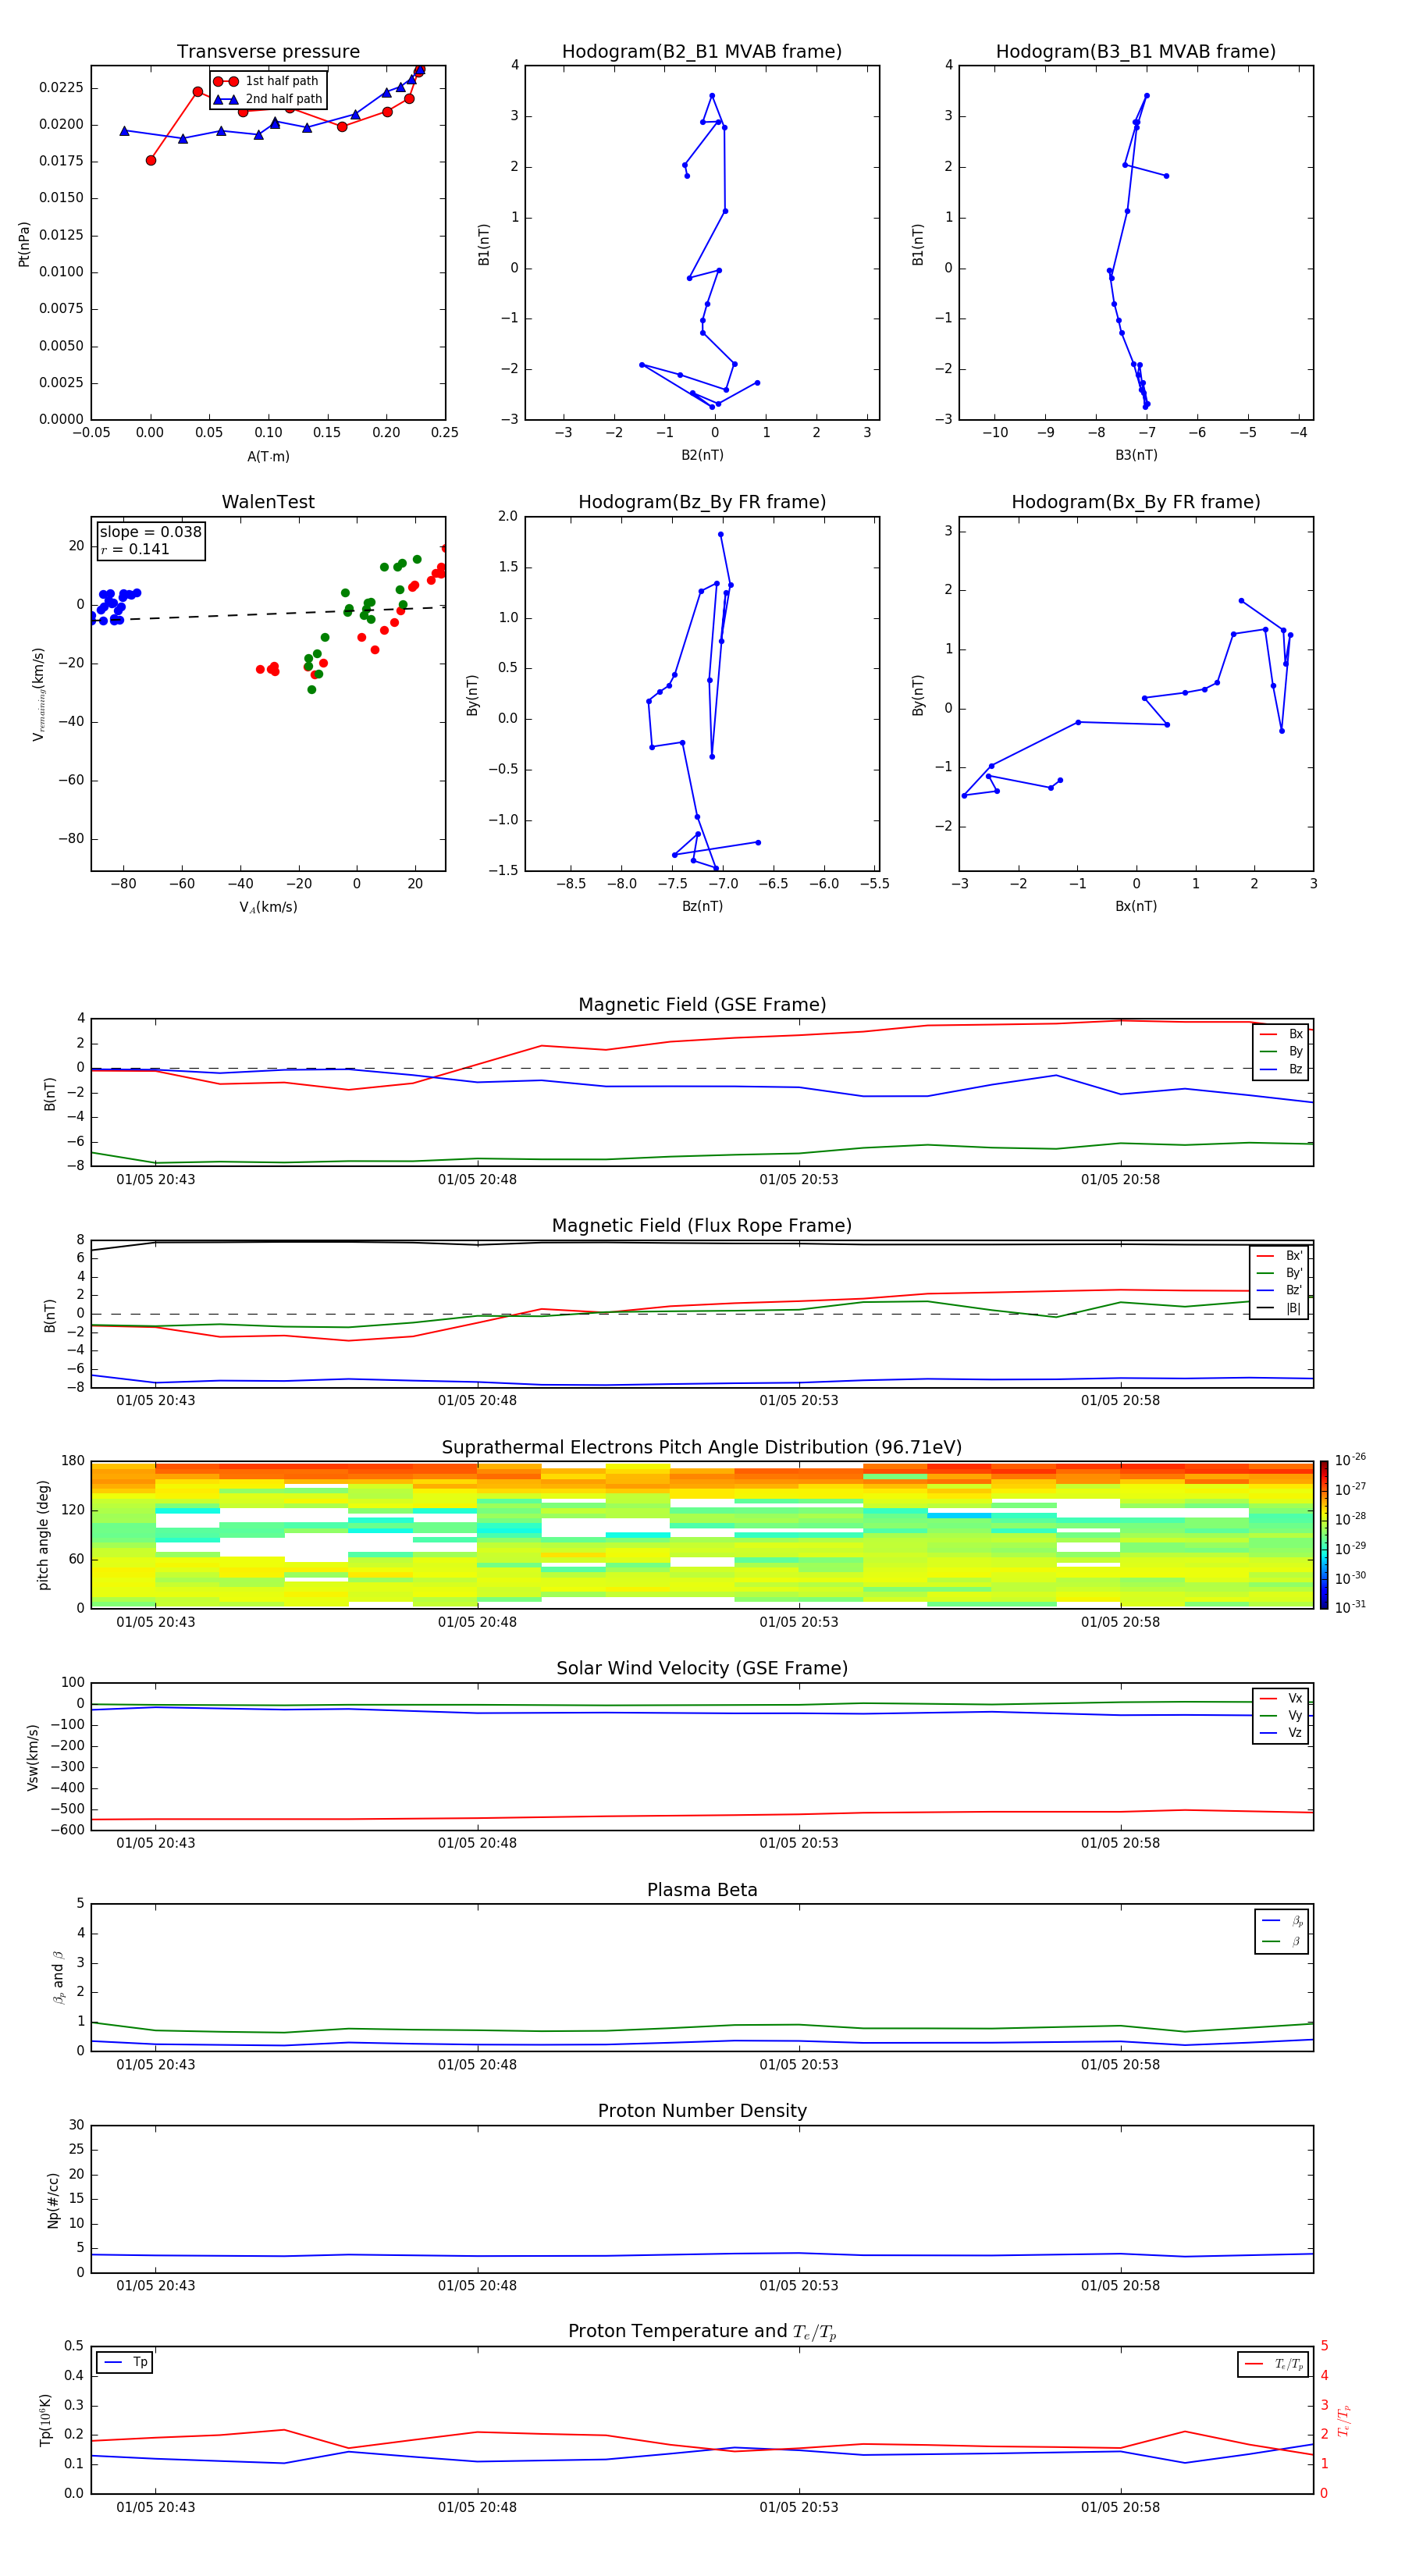Click the 'Solar Wind Velocity (GSE Frame)' title
This screenshot has height=2576, width=1405.
[702, 1668]
